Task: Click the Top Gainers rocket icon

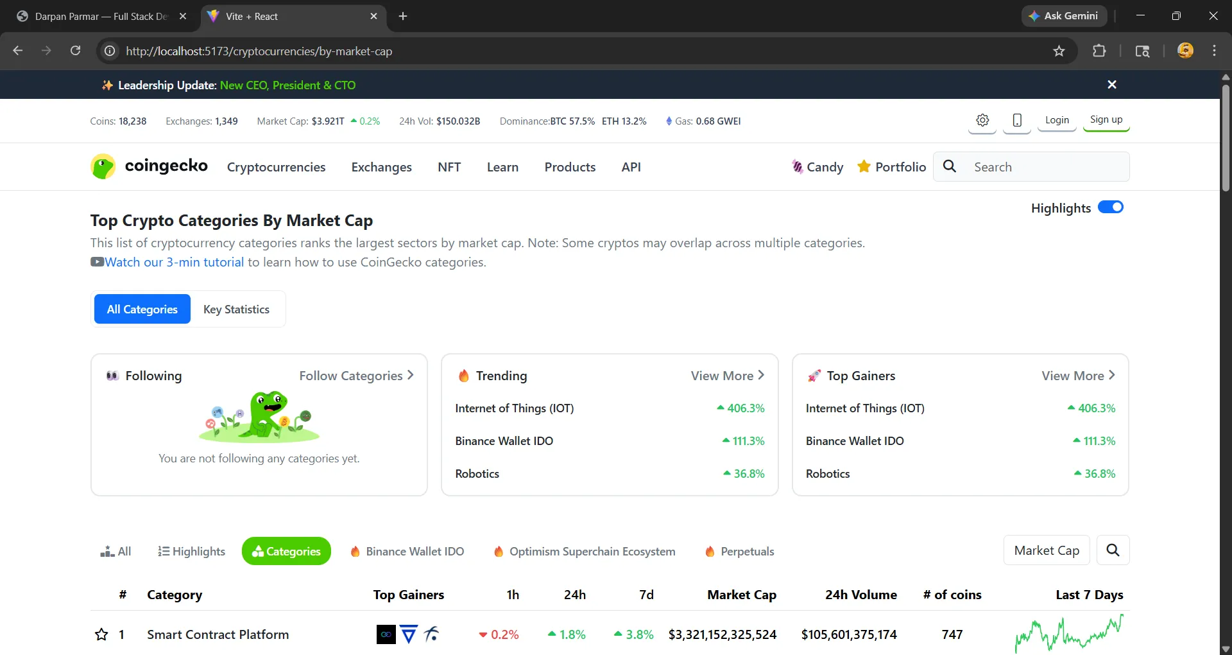Action: click(x=814, y=376)
